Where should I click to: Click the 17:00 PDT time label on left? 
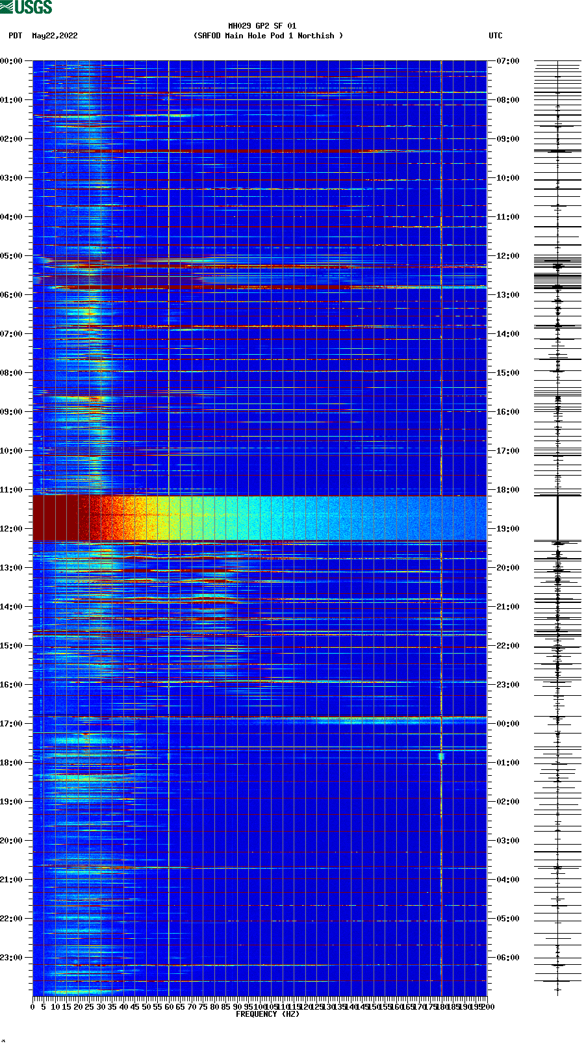click(x=12, y=724)
